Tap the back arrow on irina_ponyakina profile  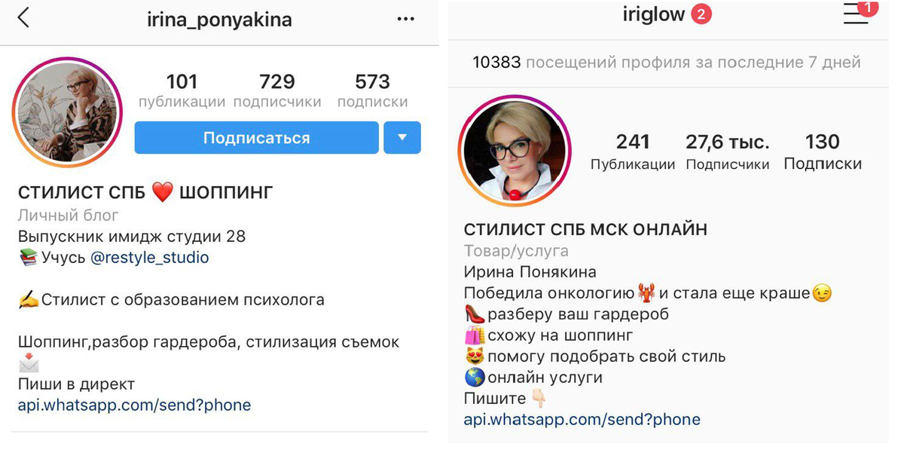click(x=23, y=18)
